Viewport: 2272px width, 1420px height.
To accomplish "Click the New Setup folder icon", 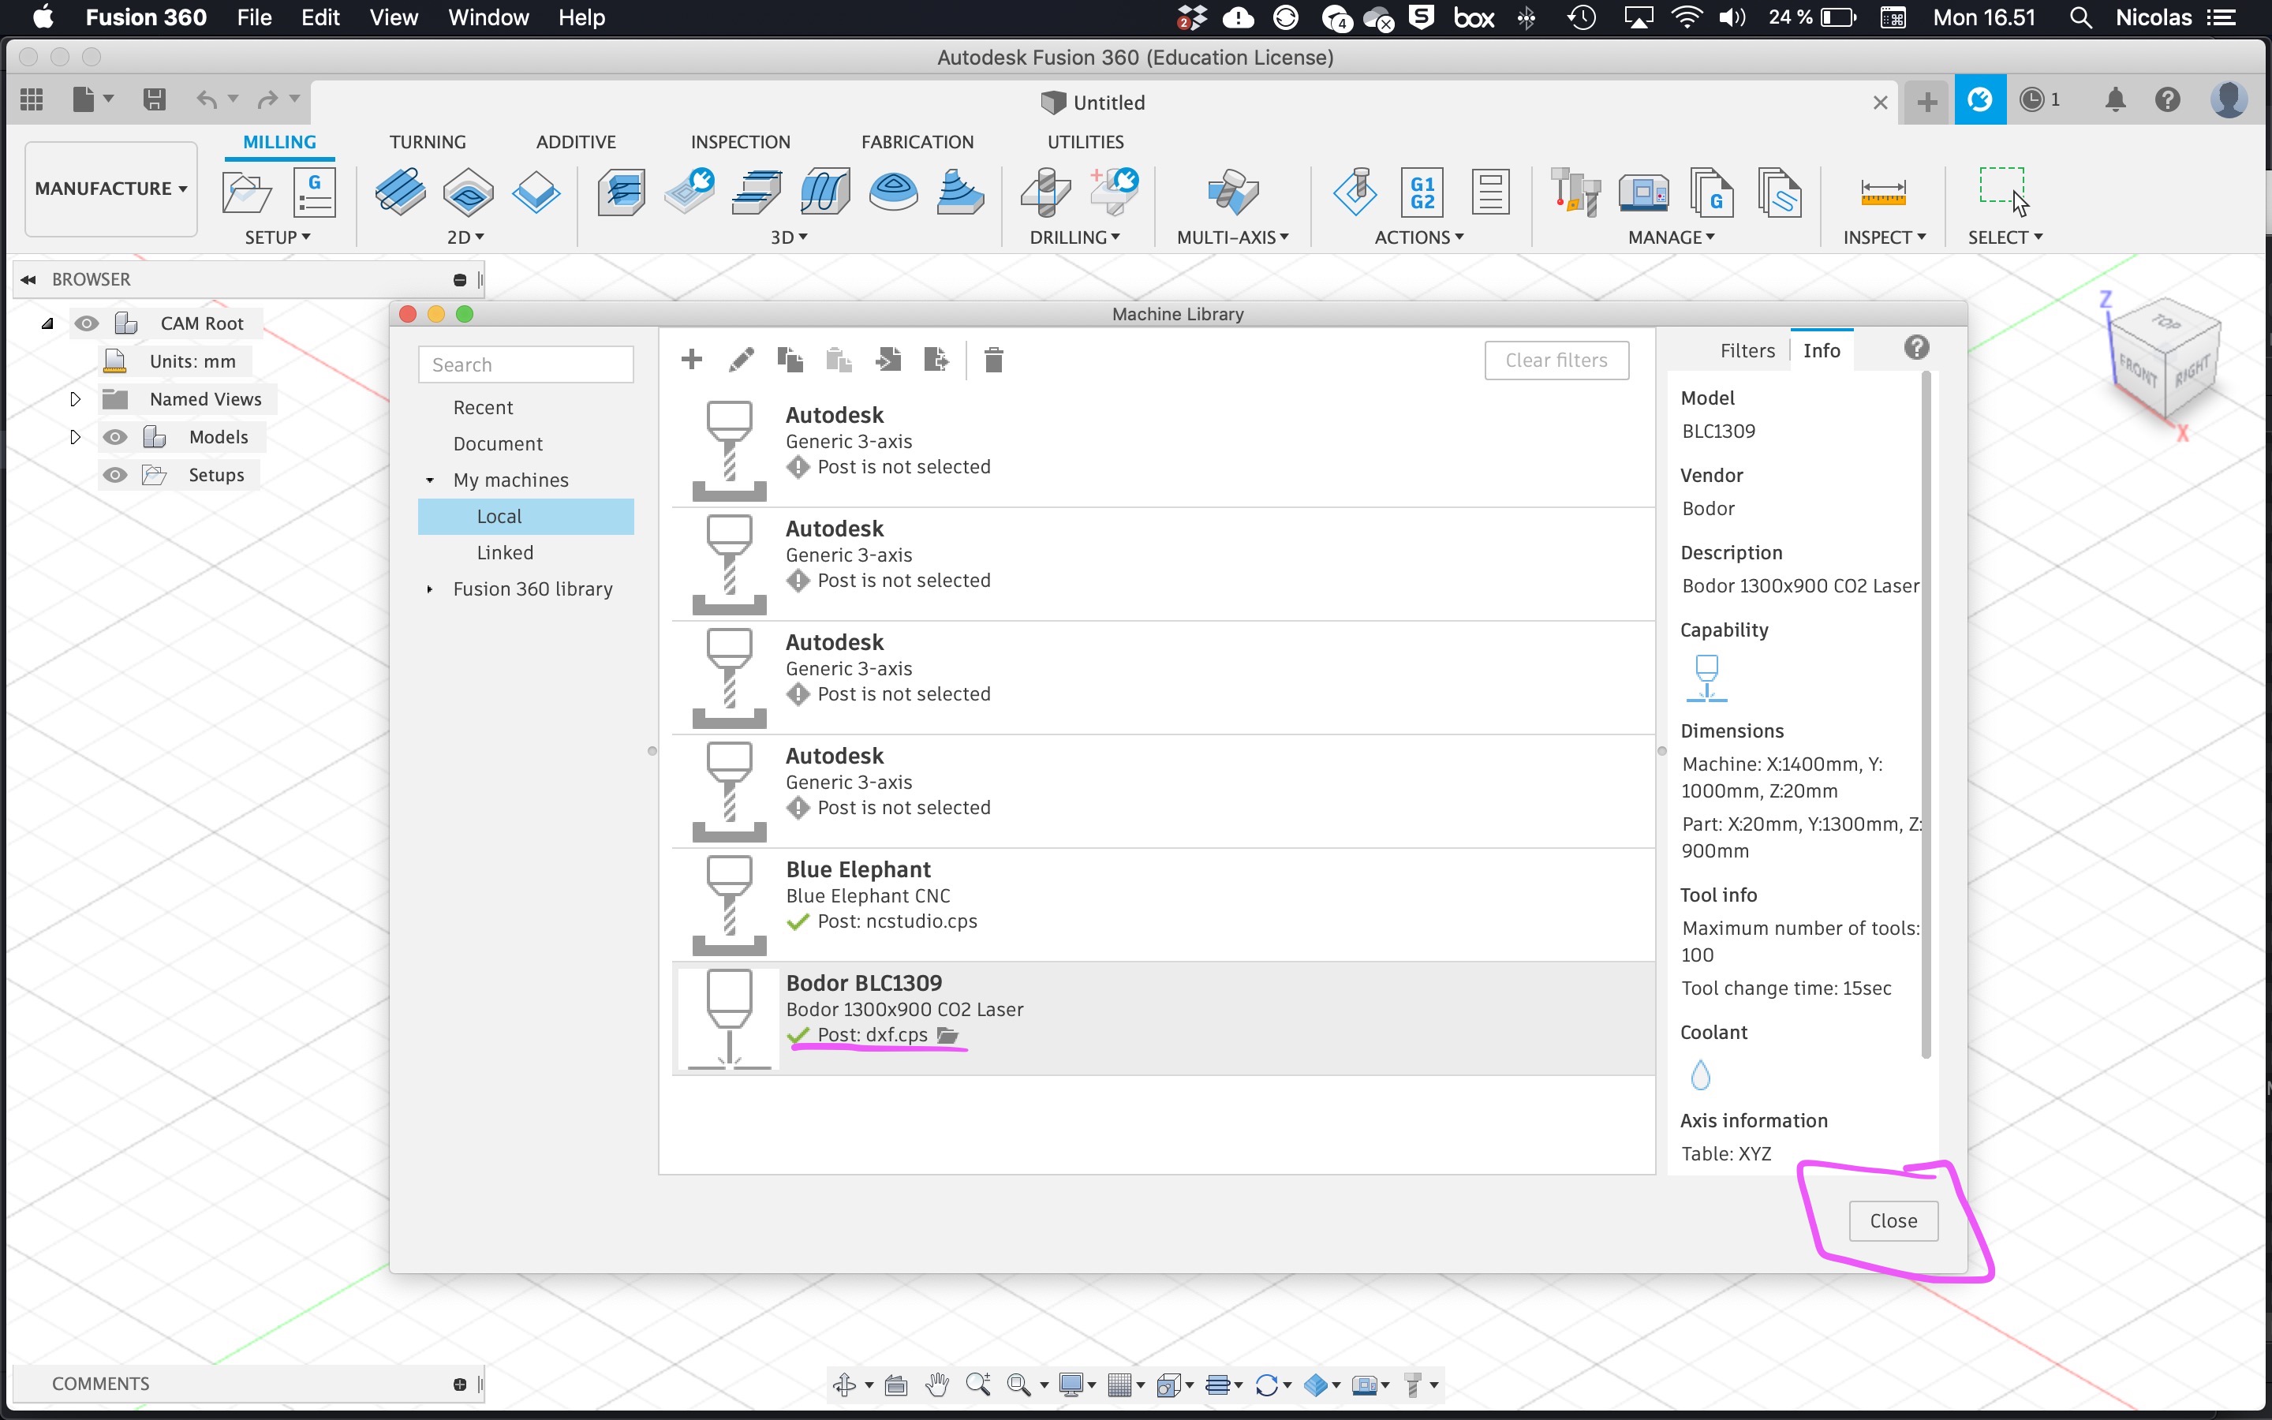I will click(247, 193).
